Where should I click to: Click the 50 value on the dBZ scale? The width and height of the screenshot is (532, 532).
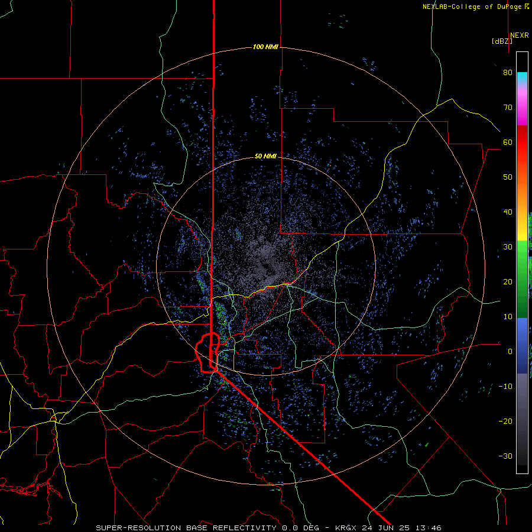pyautogui.click(x=508, y=177)
